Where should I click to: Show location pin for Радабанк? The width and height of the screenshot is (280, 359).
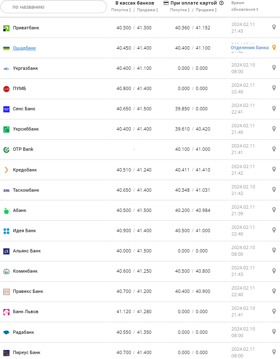(273, 331)
